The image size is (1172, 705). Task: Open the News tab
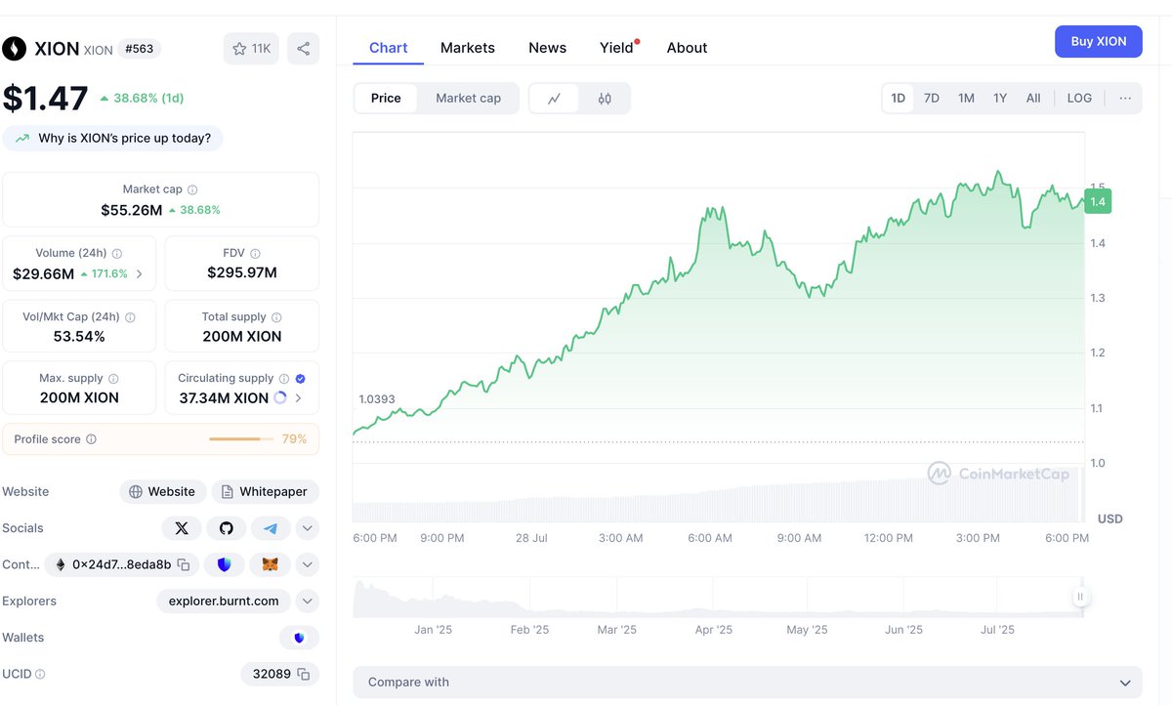(547, 48)
